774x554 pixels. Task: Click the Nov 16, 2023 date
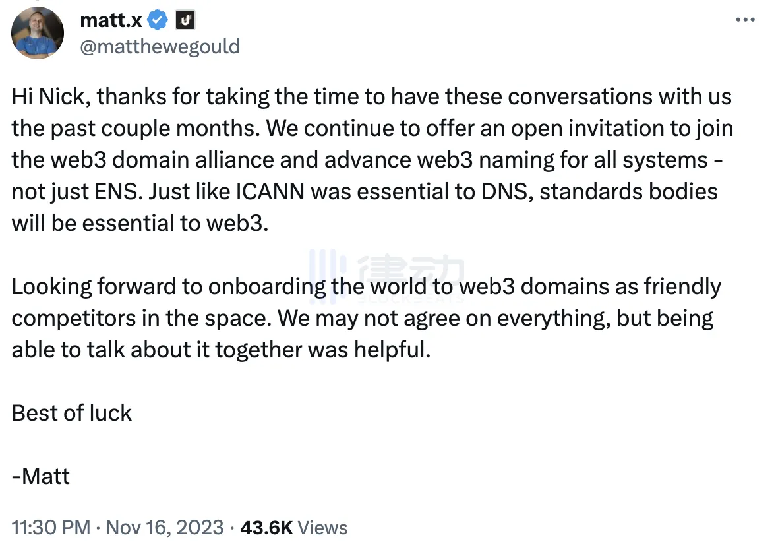165,528
